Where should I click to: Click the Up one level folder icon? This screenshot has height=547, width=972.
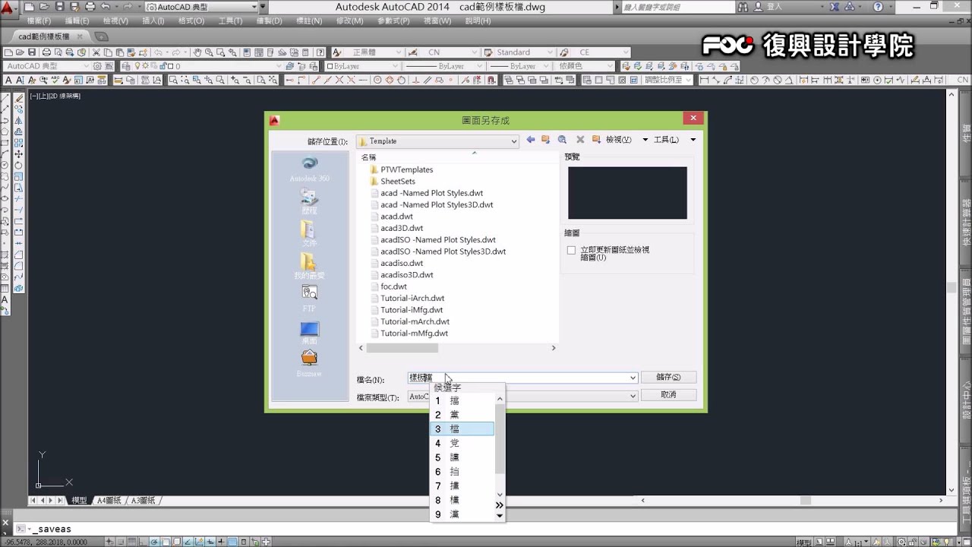(545, 140)
